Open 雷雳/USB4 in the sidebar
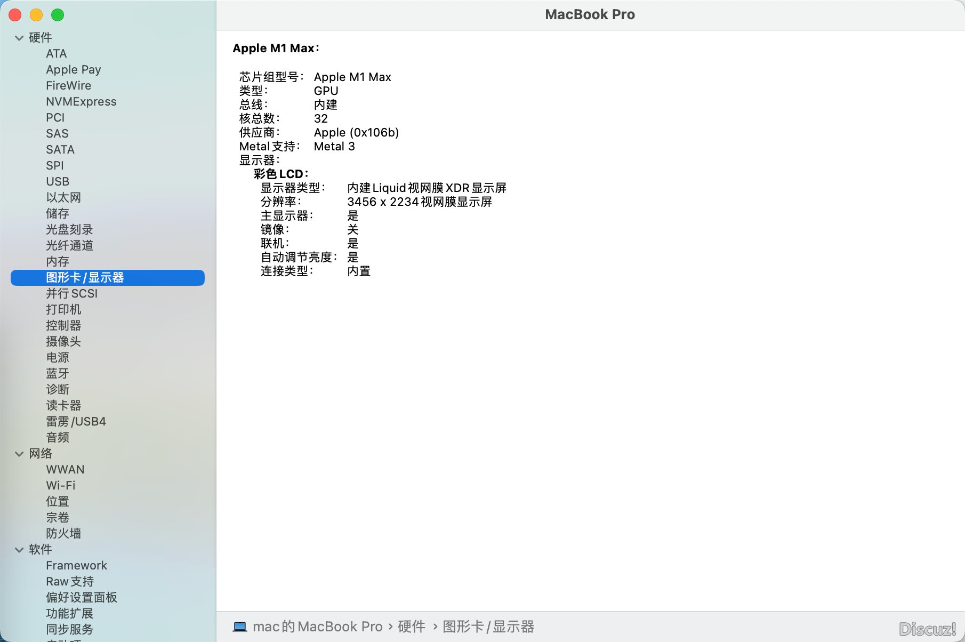This screenshot has width=965, height=642. pos(76,422)
